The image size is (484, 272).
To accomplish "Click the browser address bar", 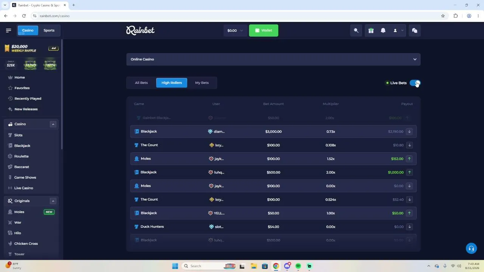I will click(238, 16).
